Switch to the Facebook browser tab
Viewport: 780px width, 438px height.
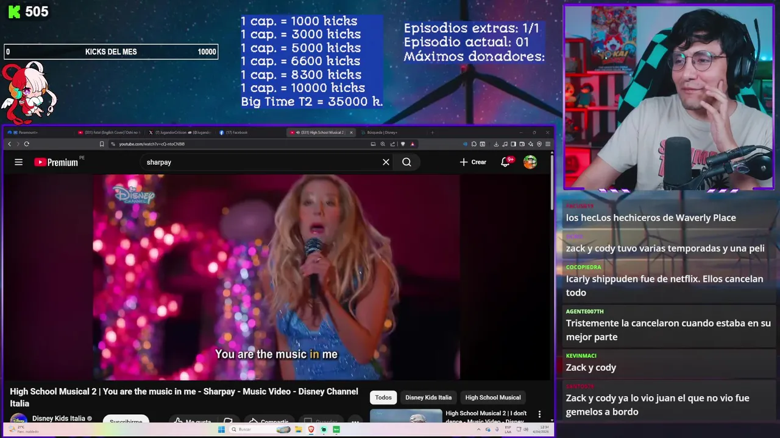pyautogui.click(x=250, y=132)
